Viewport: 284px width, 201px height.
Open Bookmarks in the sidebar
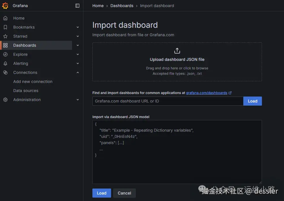[24, 27]
